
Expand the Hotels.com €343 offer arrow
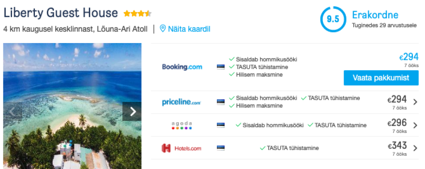click(x=415, y=147)
